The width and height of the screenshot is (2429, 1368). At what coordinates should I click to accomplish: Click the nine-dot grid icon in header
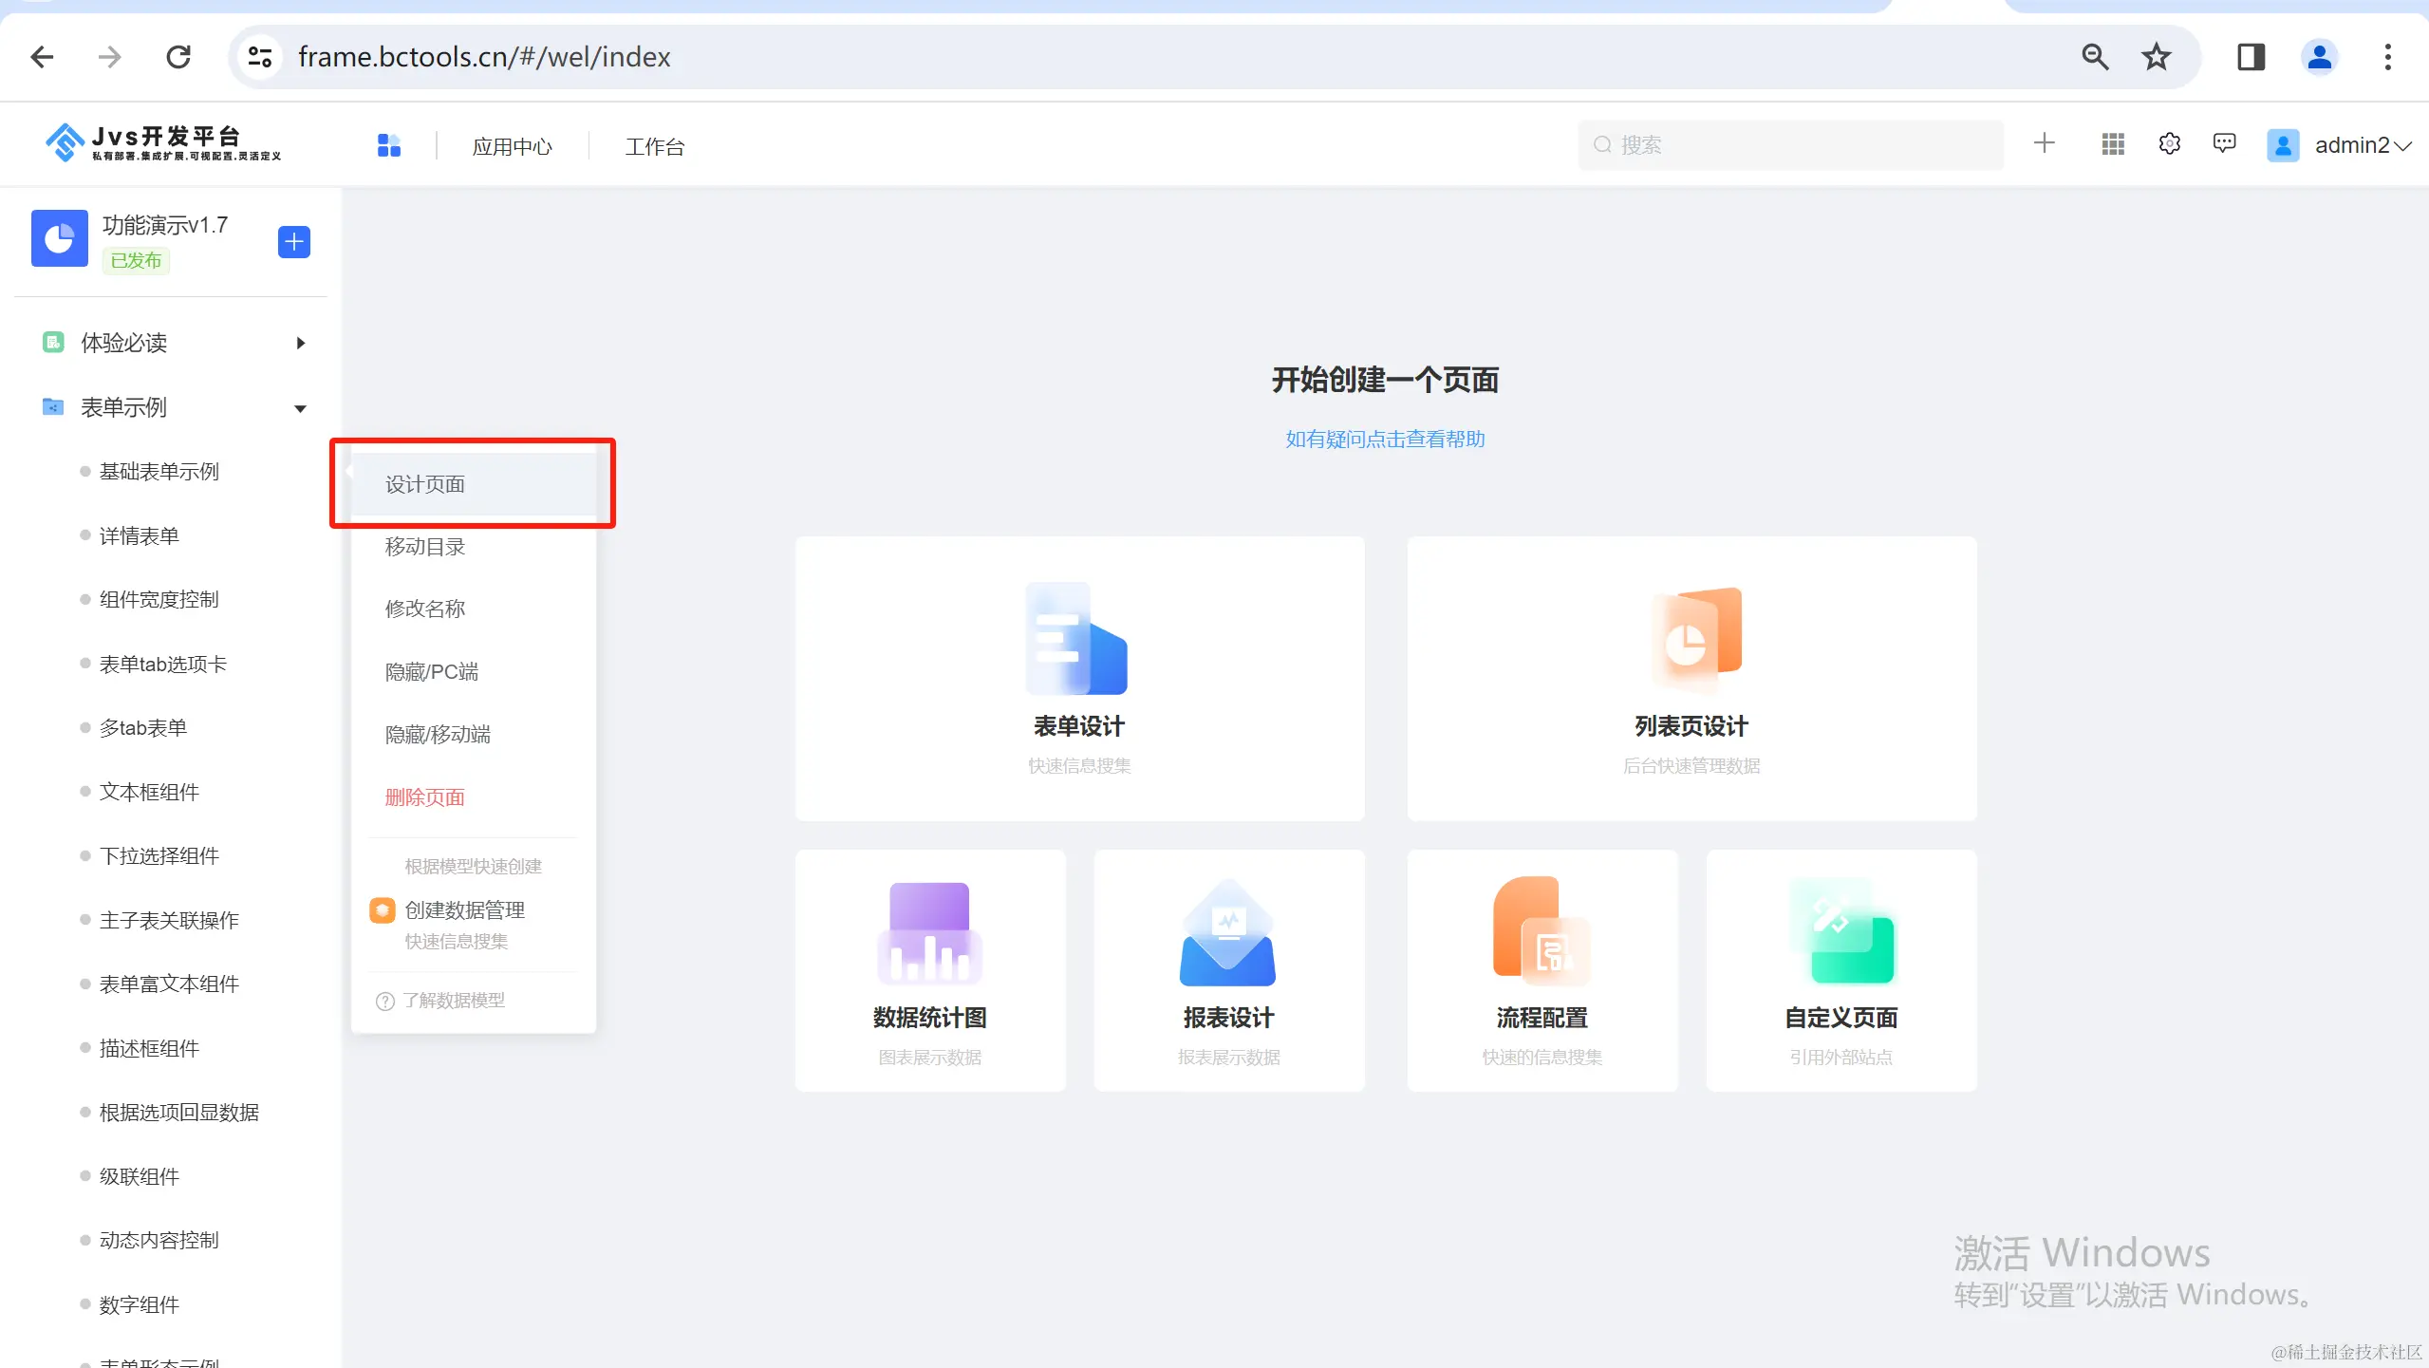(x=2113, y=144)
